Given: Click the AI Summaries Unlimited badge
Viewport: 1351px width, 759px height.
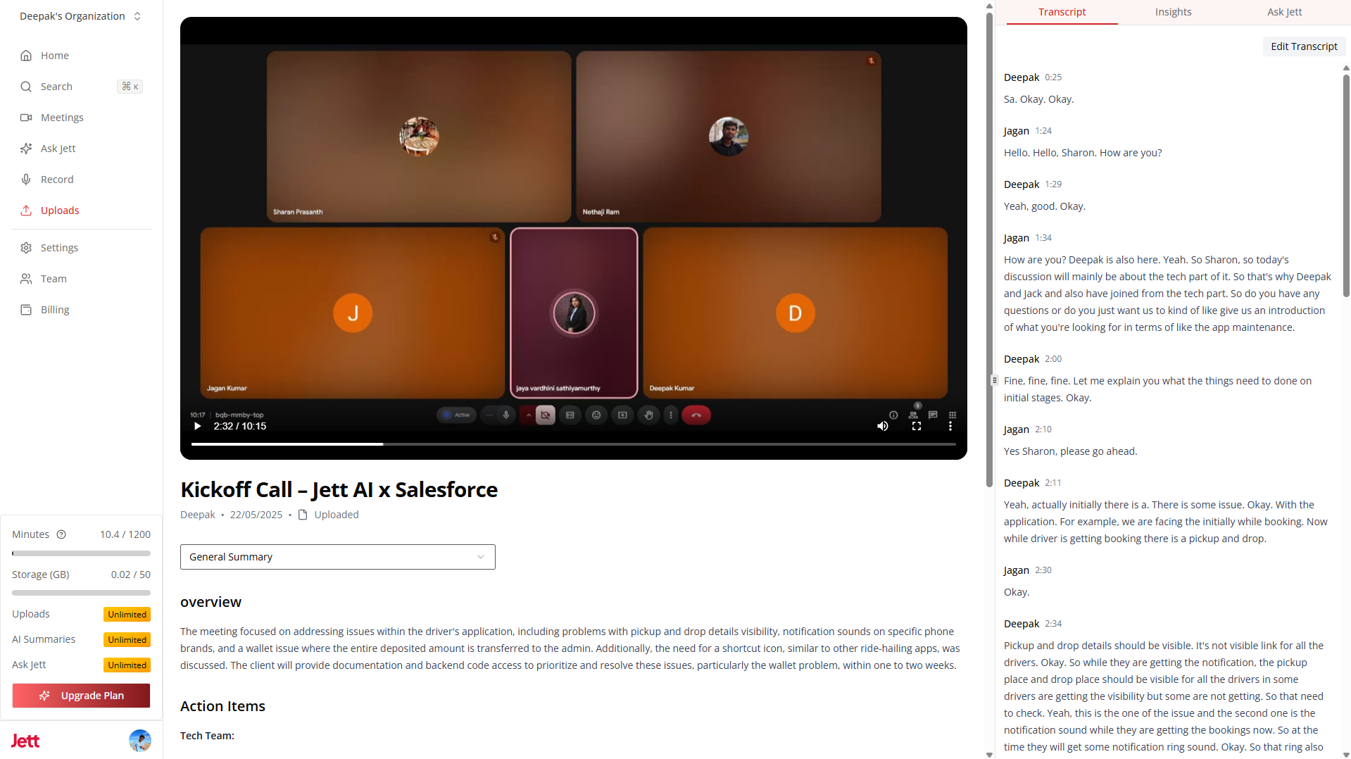Looking at the screenshot, I should point(127,640).
